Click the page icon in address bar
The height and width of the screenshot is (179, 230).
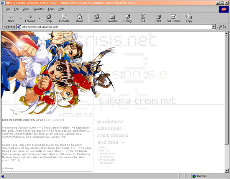click(x=19, y=27)
